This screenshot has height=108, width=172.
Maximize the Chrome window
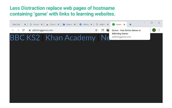pyautogui.click(x=152, y=23)
